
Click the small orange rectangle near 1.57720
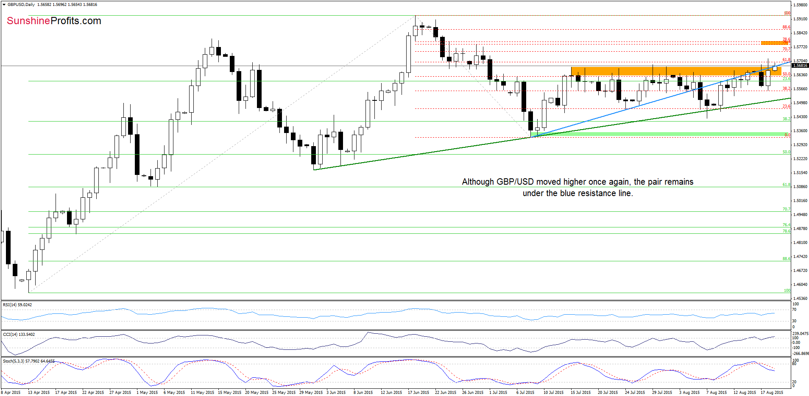pyautogui.click(x=774, y=43)
